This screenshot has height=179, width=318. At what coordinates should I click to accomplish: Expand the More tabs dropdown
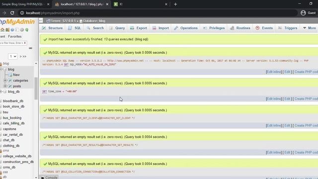tap(310, 28)
